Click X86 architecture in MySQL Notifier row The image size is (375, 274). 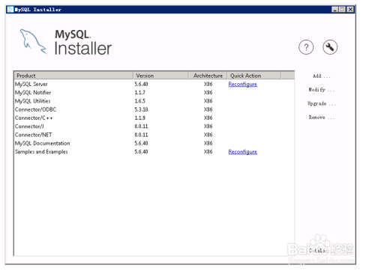point(208,93)
